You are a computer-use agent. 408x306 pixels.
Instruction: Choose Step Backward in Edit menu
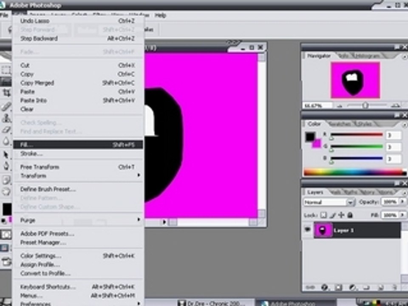[78, 39]
